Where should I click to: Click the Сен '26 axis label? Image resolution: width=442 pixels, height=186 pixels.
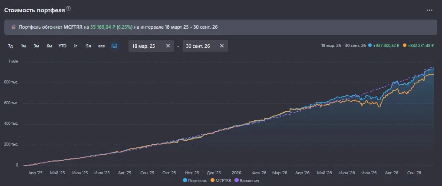coord(414,173)
